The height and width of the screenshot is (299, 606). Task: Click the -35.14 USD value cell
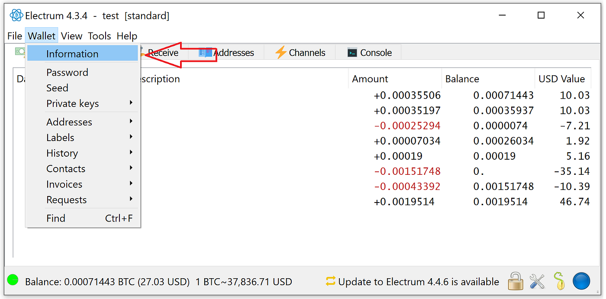point(572,171)
